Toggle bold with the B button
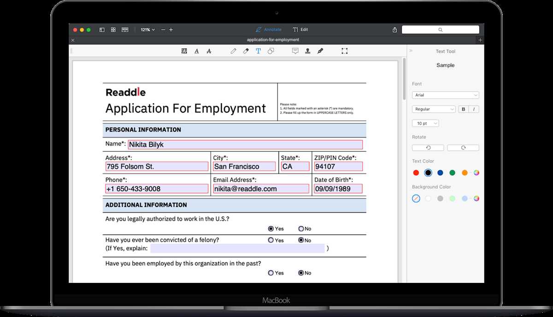The width and height of the screenshot is (553, 317). [x=464, y=109]
